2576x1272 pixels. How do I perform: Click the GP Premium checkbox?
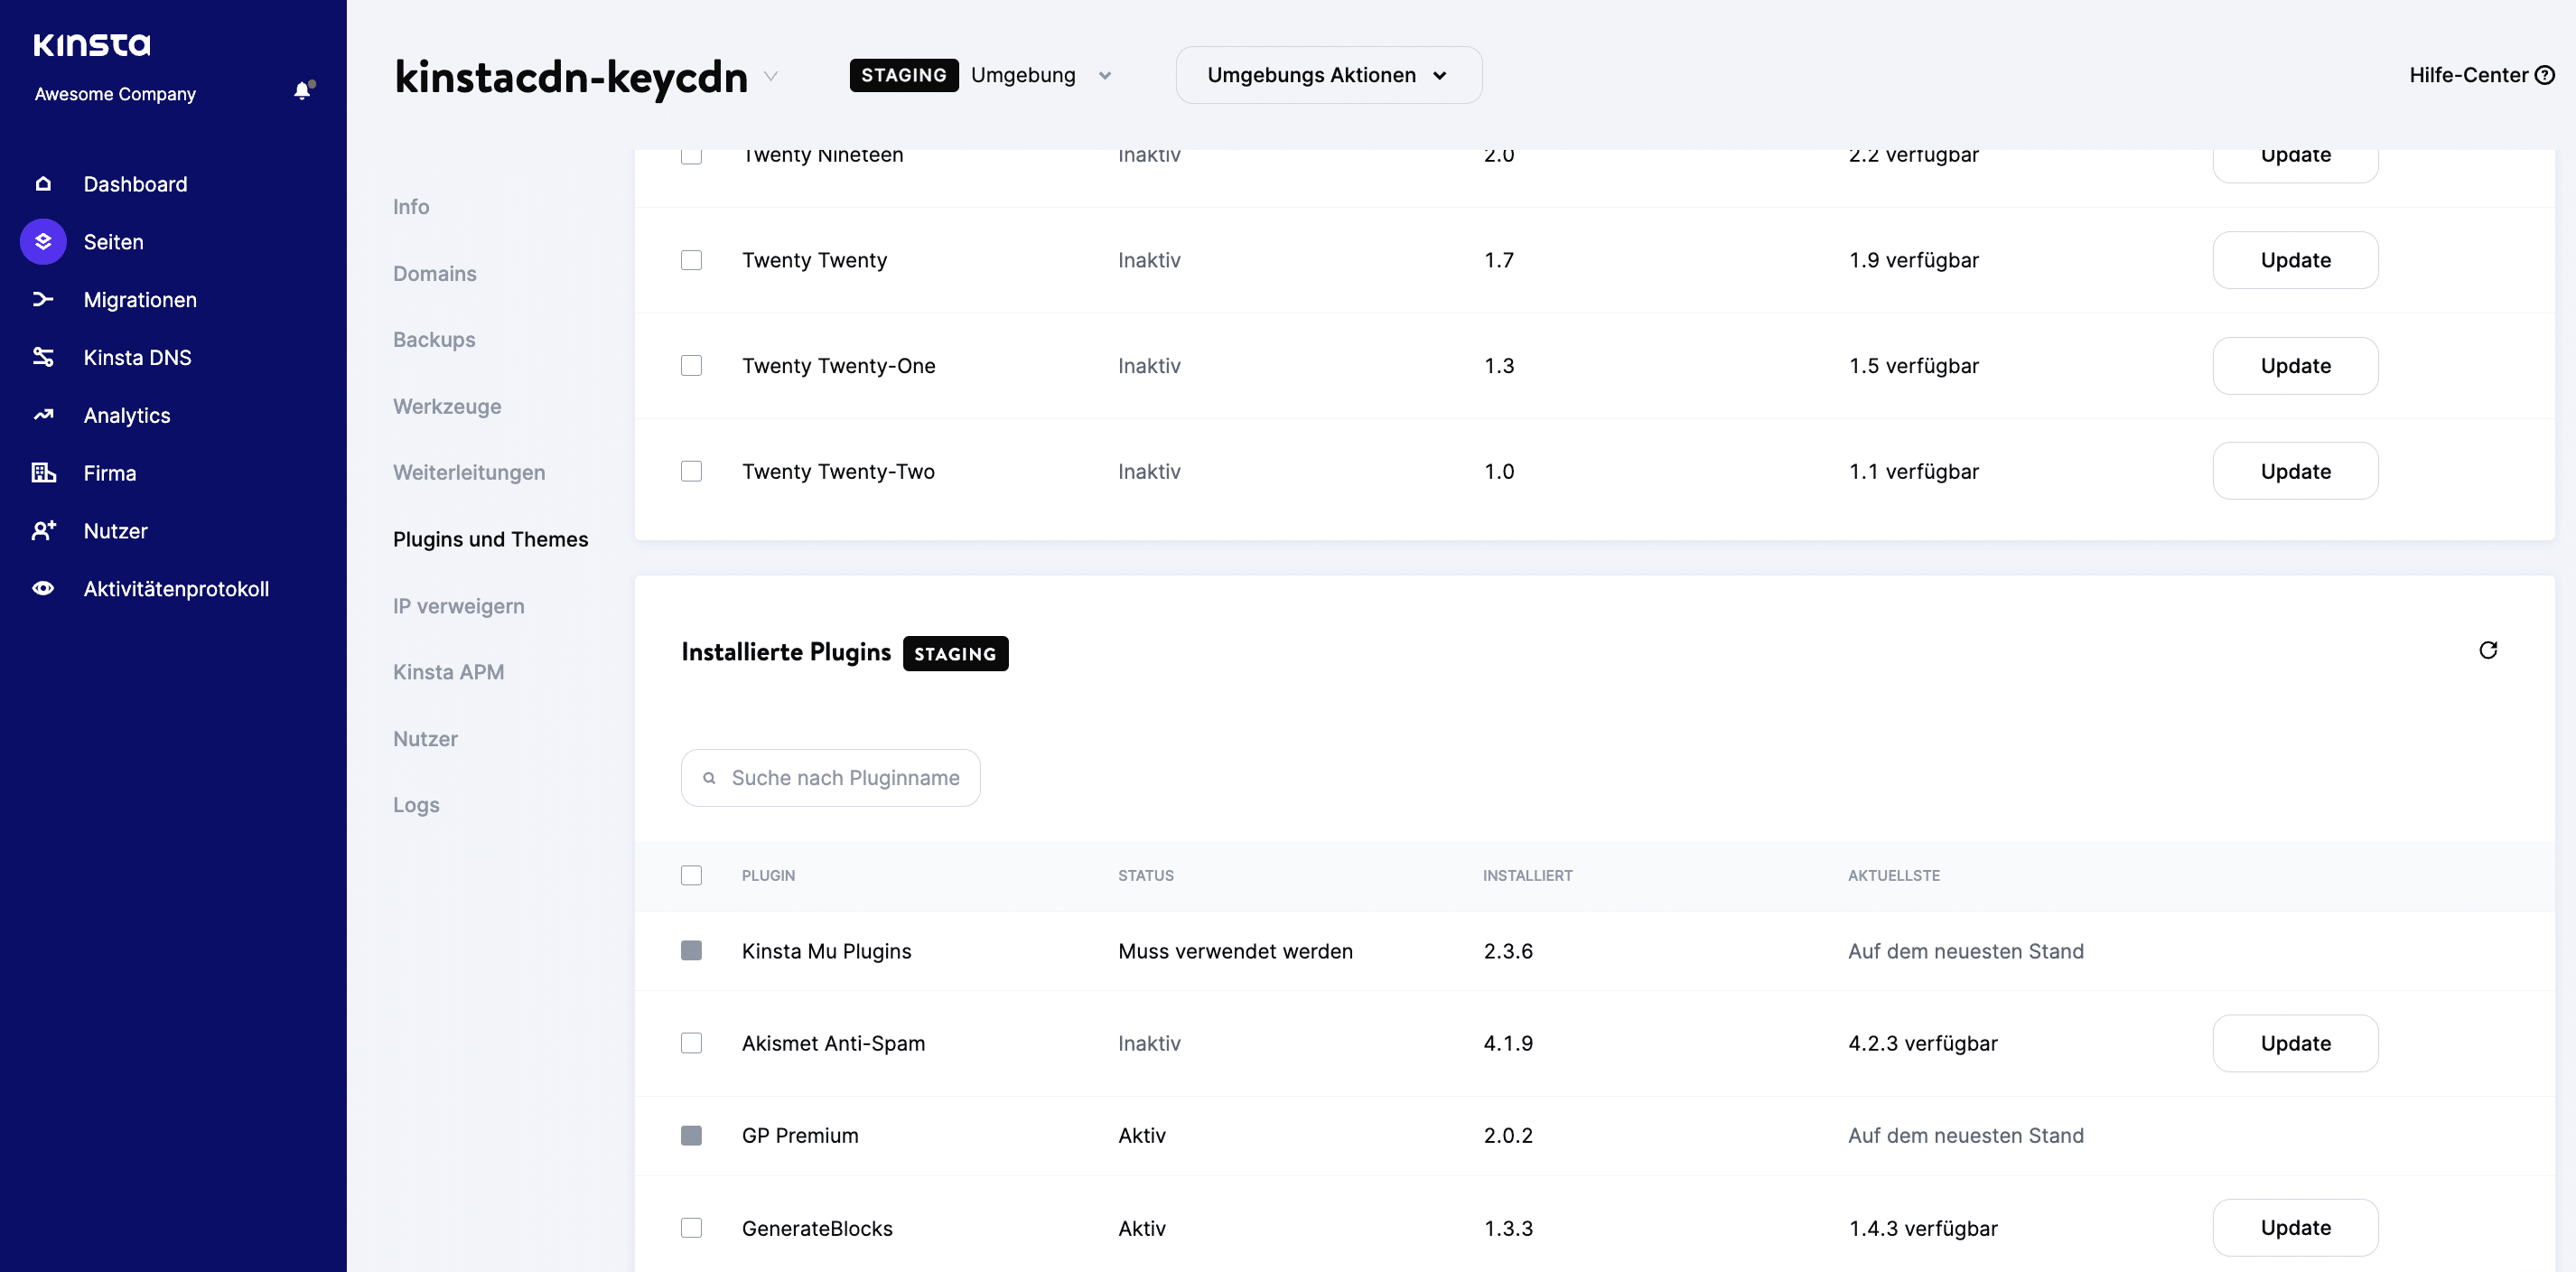[691, 1136]
